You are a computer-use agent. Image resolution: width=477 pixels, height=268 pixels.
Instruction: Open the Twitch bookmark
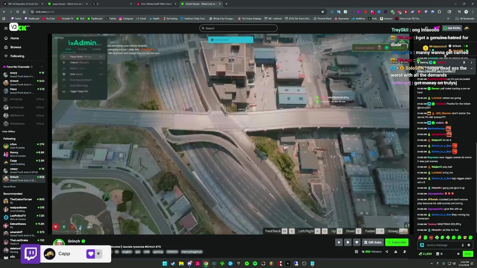pyautogui.click(x=16, y=19)
